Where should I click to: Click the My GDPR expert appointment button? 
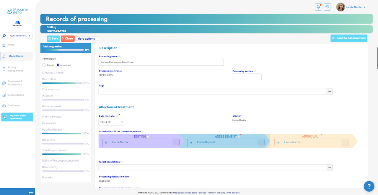coord(17,117)
